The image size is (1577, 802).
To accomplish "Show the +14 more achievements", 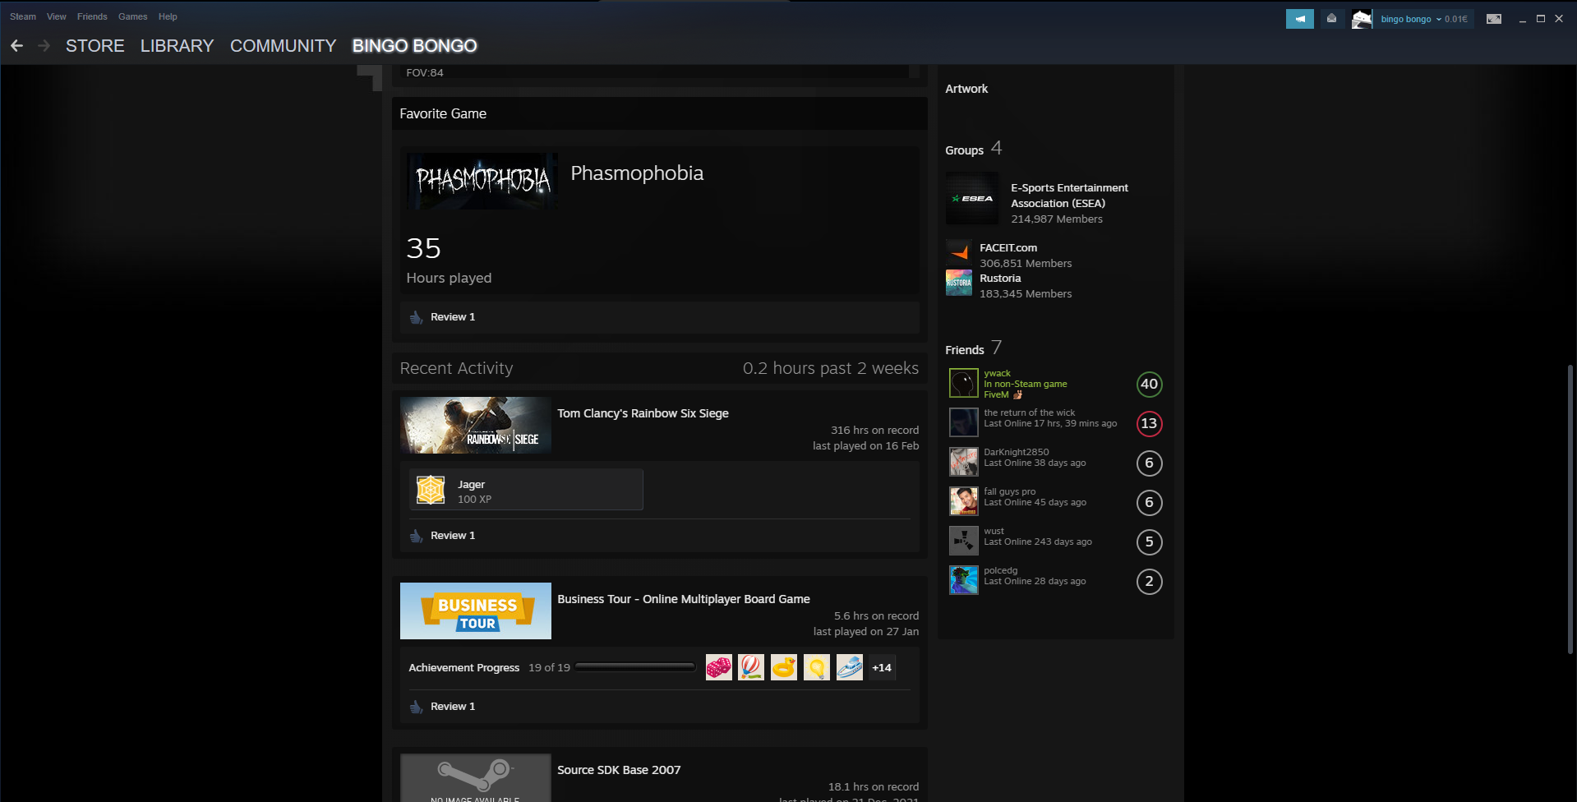I will pos(882,667).
